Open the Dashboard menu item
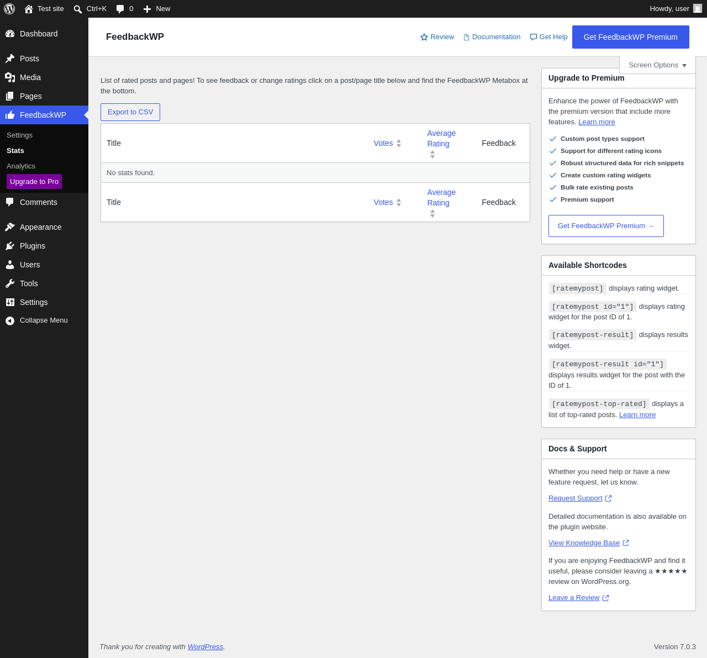The image size is (707, 658). click(x=44, y=34)
